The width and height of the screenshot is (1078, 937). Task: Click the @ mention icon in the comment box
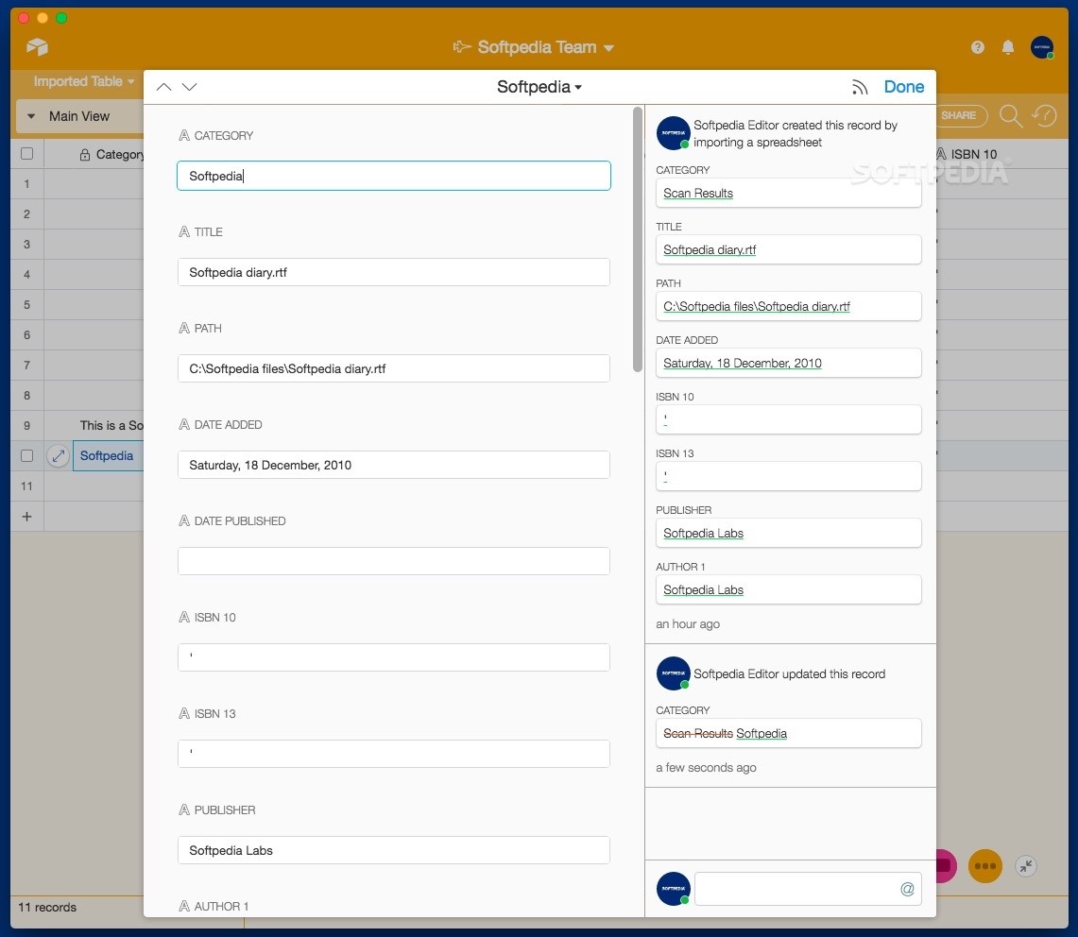click(908, 889)
